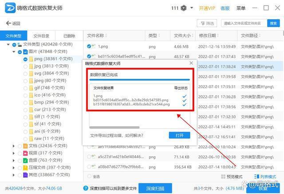
Task: Check the jpg folder checkbox
Action: tap(25, 66)
